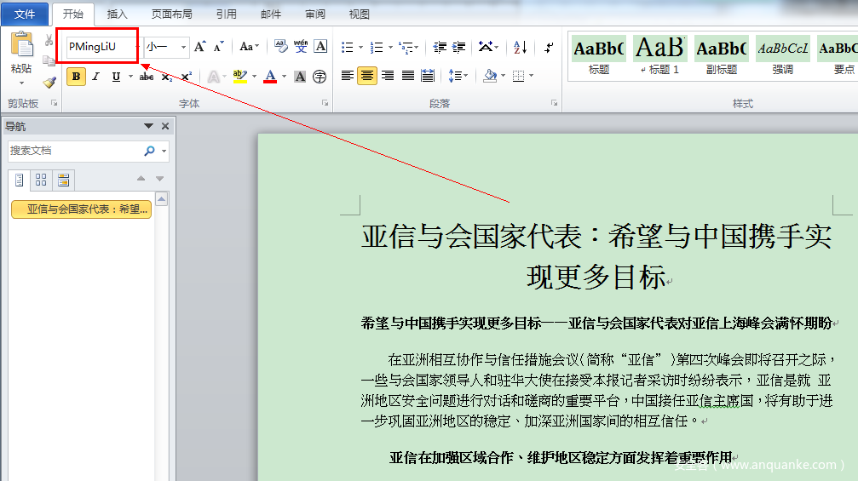Click the Format Painter brush icon
The height and width of the screenshot is (481, 858).
click(x=49, y=83)
